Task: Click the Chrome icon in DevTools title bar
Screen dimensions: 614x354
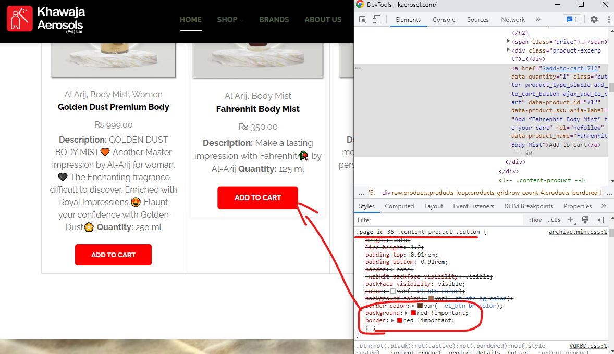Action: point(360,4)
